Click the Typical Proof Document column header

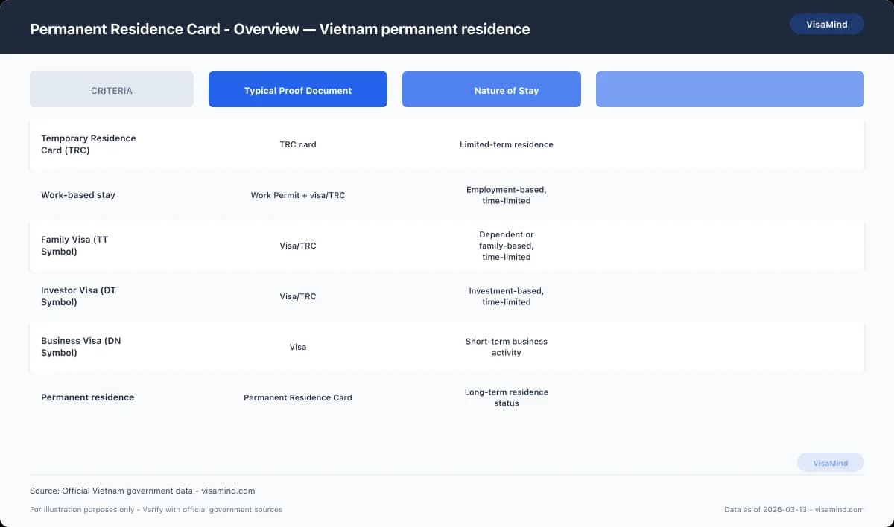297,89
